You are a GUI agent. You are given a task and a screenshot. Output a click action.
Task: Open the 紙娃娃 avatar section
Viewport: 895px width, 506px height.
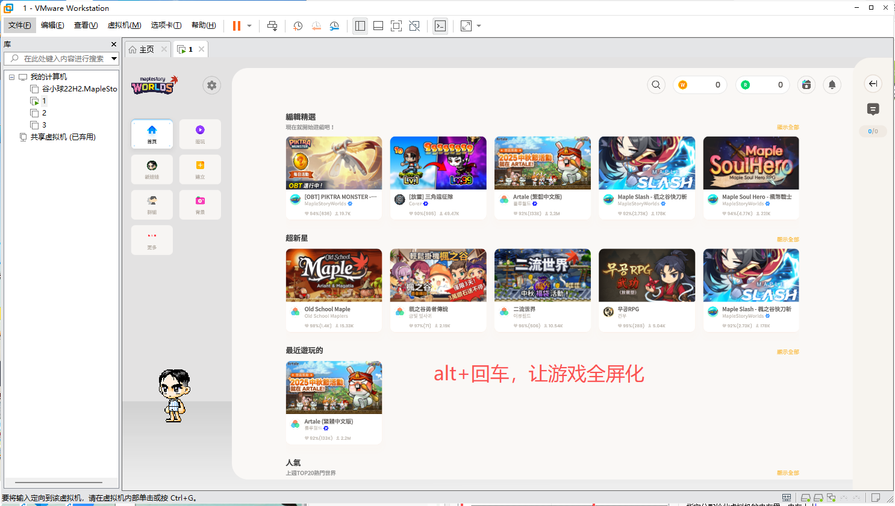click(x=152, y=169)
